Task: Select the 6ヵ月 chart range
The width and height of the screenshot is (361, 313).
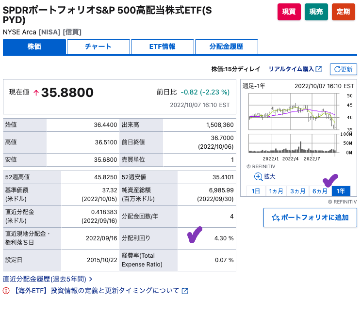Action: [320, 191]
